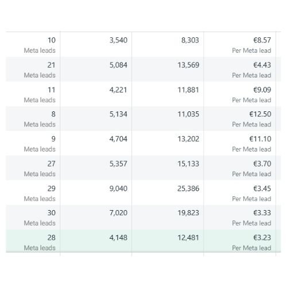Screen dimensions: 287x287
Task: Select highlighted row with 28 Meta leads
Action: 143,241
